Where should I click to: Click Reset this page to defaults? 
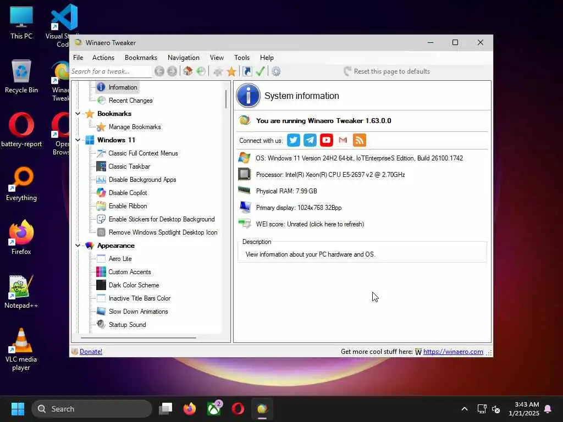point(387,71)
